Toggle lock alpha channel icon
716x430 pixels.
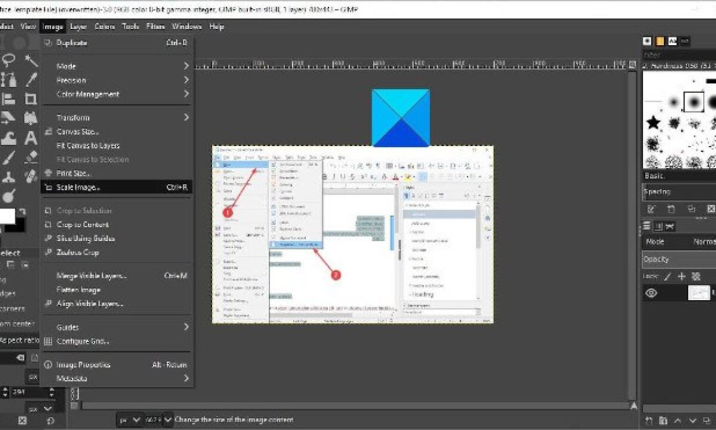click(x=695, y=276)
